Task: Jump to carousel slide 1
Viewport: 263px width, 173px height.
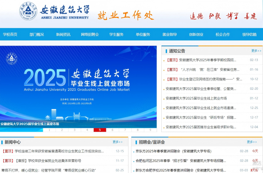Action: (x=49, y=130)
